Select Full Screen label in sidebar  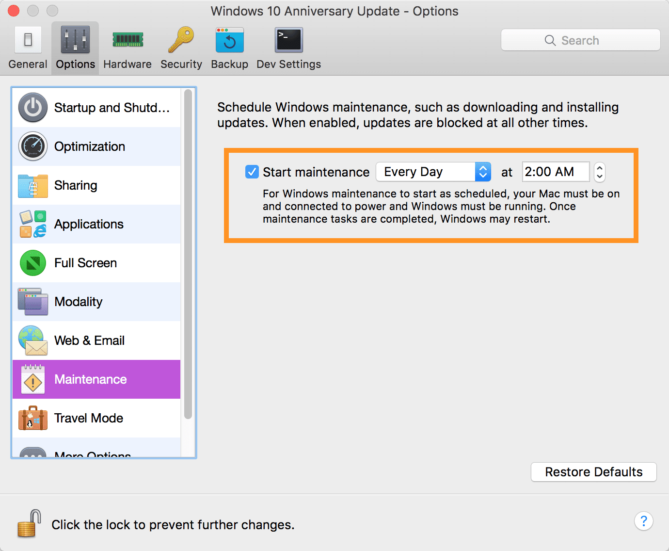pos(85,263)
